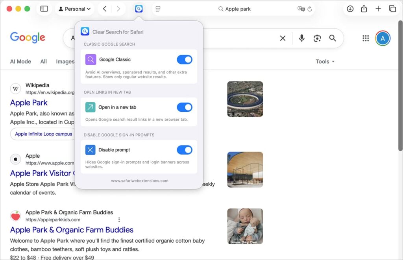Open a new tab with plus icon
Screen dimensions: 403x260
[x=378, y=9]
